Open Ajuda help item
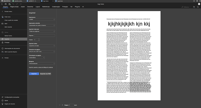The height and width of the screenshot is (108, 201). [x=6, y=100]
